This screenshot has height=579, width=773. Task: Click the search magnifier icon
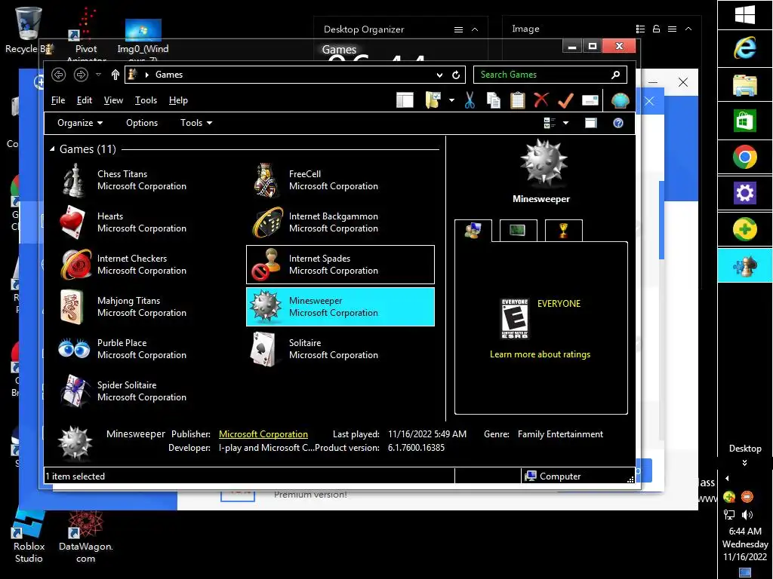615,75
